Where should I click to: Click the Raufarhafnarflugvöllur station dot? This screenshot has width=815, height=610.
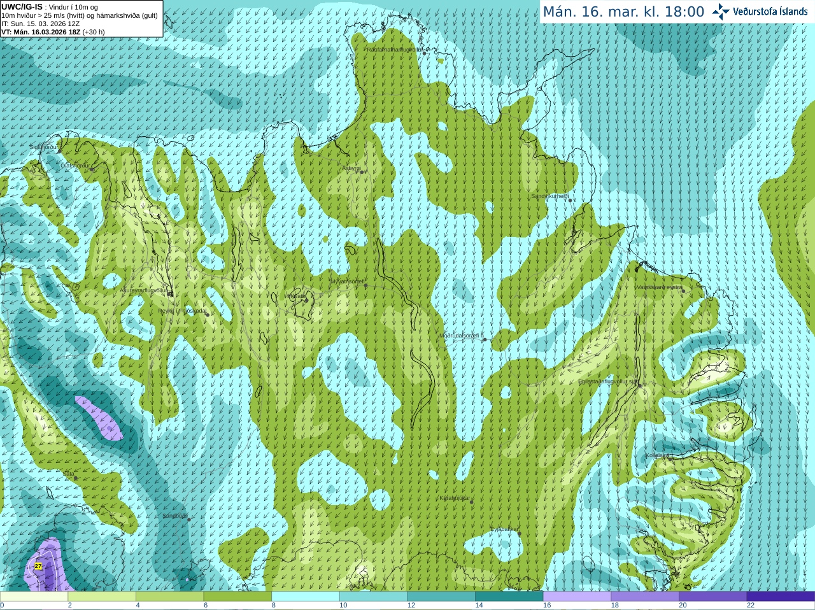coord(425,53)
